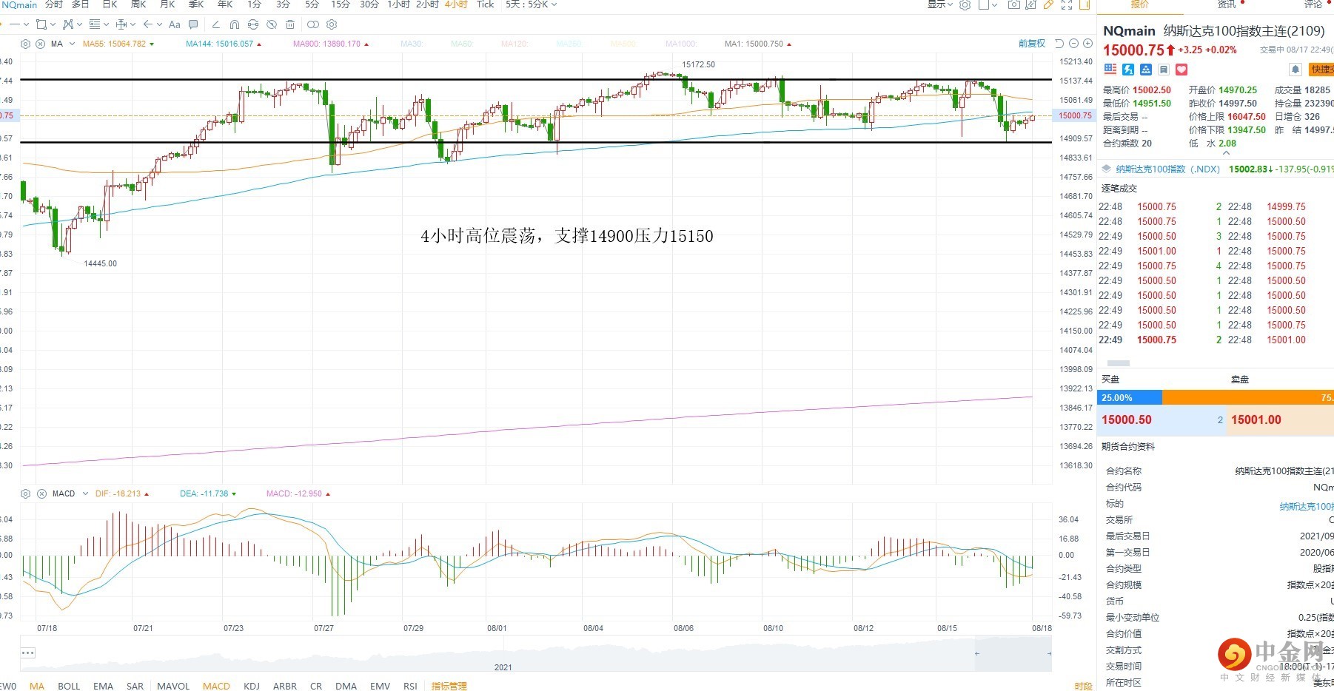Enter fullscreen chart mode
The image size is (1334, 691).
click(1067, 5)
